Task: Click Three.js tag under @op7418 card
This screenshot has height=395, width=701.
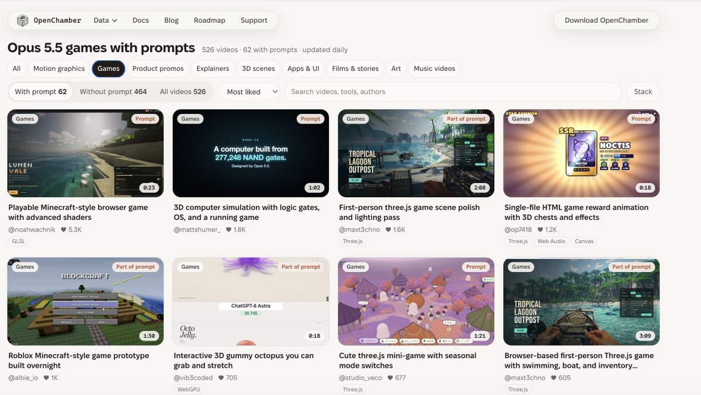Action: 518,241
